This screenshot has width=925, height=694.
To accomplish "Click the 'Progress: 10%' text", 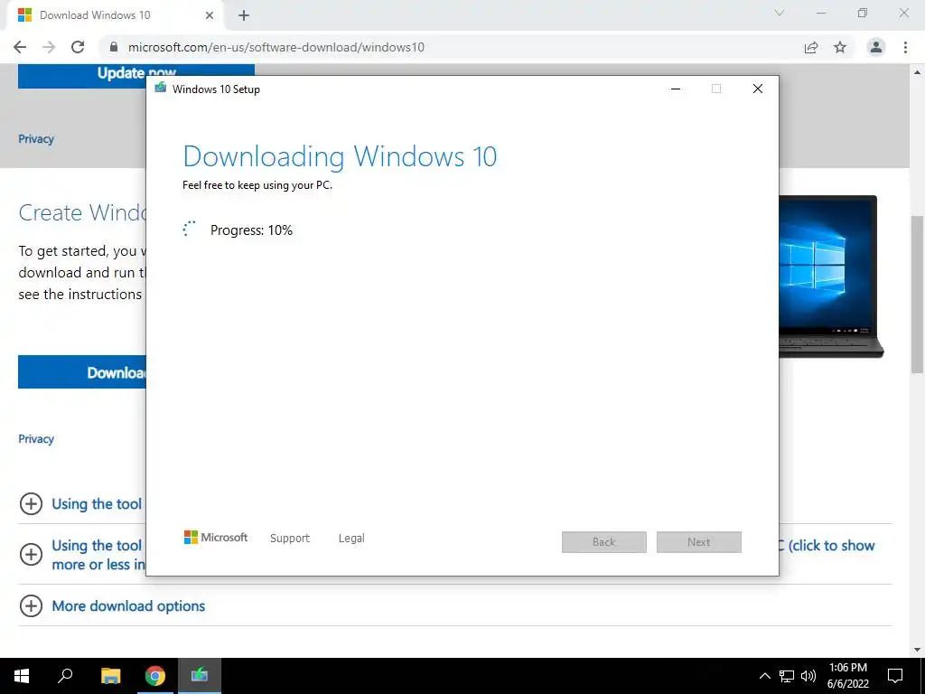I will 251,230.
